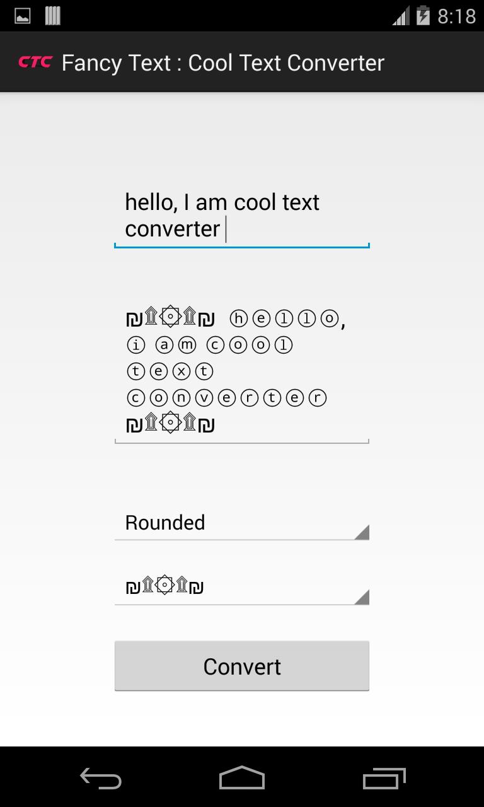This screenshot has height=807, width=484.
Task: Click the CTC app logo icon
Action: [35, 62]
